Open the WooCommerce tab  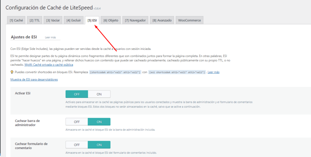click(190, 20)
